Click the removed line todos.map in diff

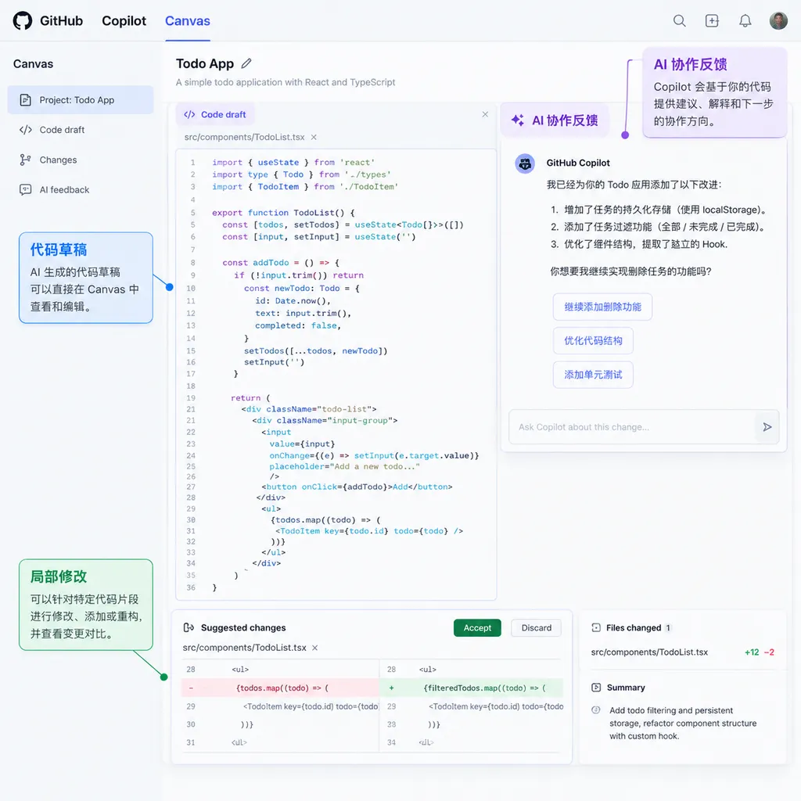point(280,688)
